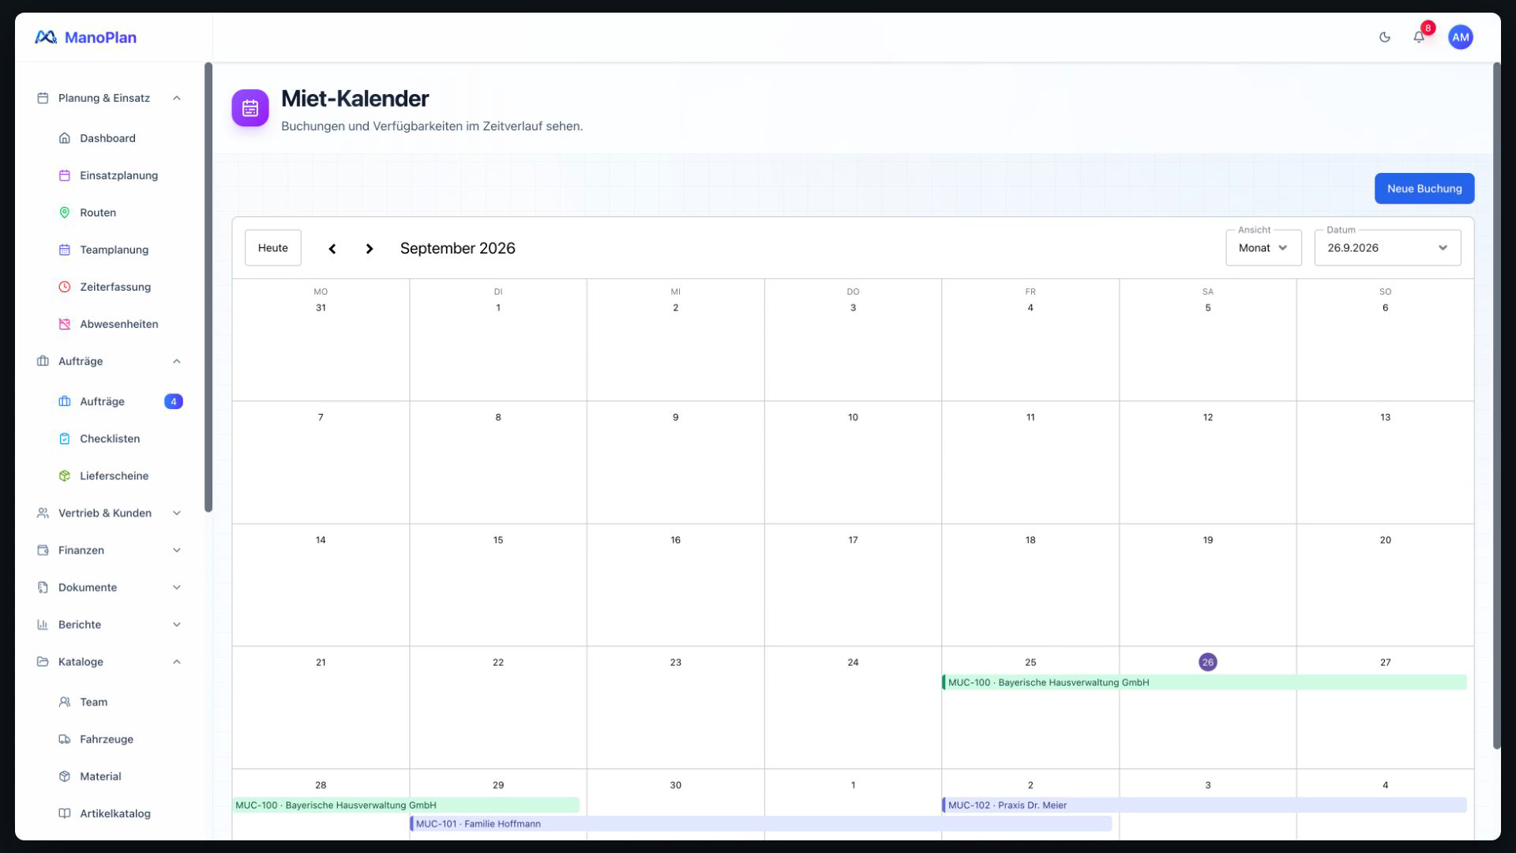
Task: Open notifications via the bell icon
Action: [x=1419, y=37]
